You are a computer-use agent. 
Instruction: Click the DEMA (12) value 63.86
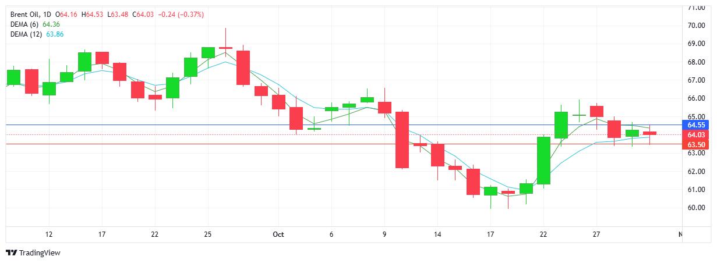click(55, 34)
